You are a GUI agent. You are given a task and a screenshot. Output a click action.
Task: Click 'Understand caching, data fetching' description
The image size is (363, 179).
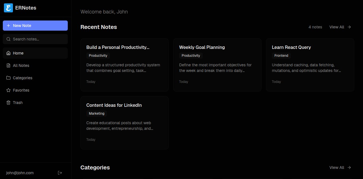click(x=306, y=68)
